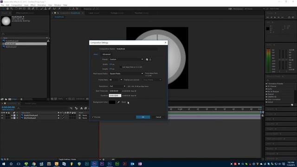The image size is (297, 167).
Task: Select the Zoom tool in toolbar
Action: coord(12,9)
